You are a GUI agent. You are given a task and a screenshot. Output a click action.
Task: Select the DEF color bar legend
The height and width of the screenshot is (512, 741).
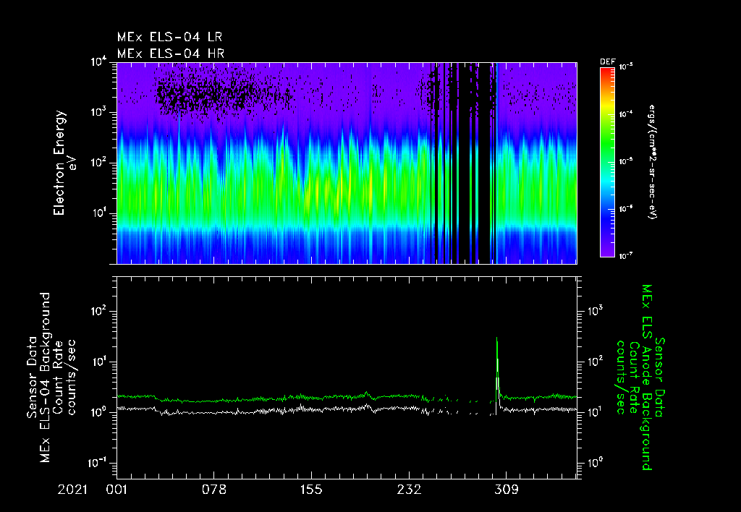(607, 162)
